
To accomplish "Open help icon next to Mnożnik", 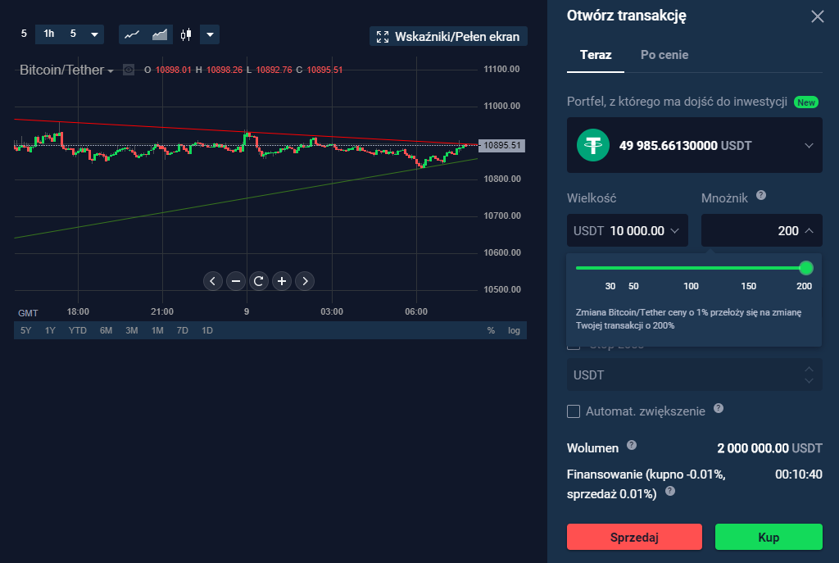I will (761, 196).
